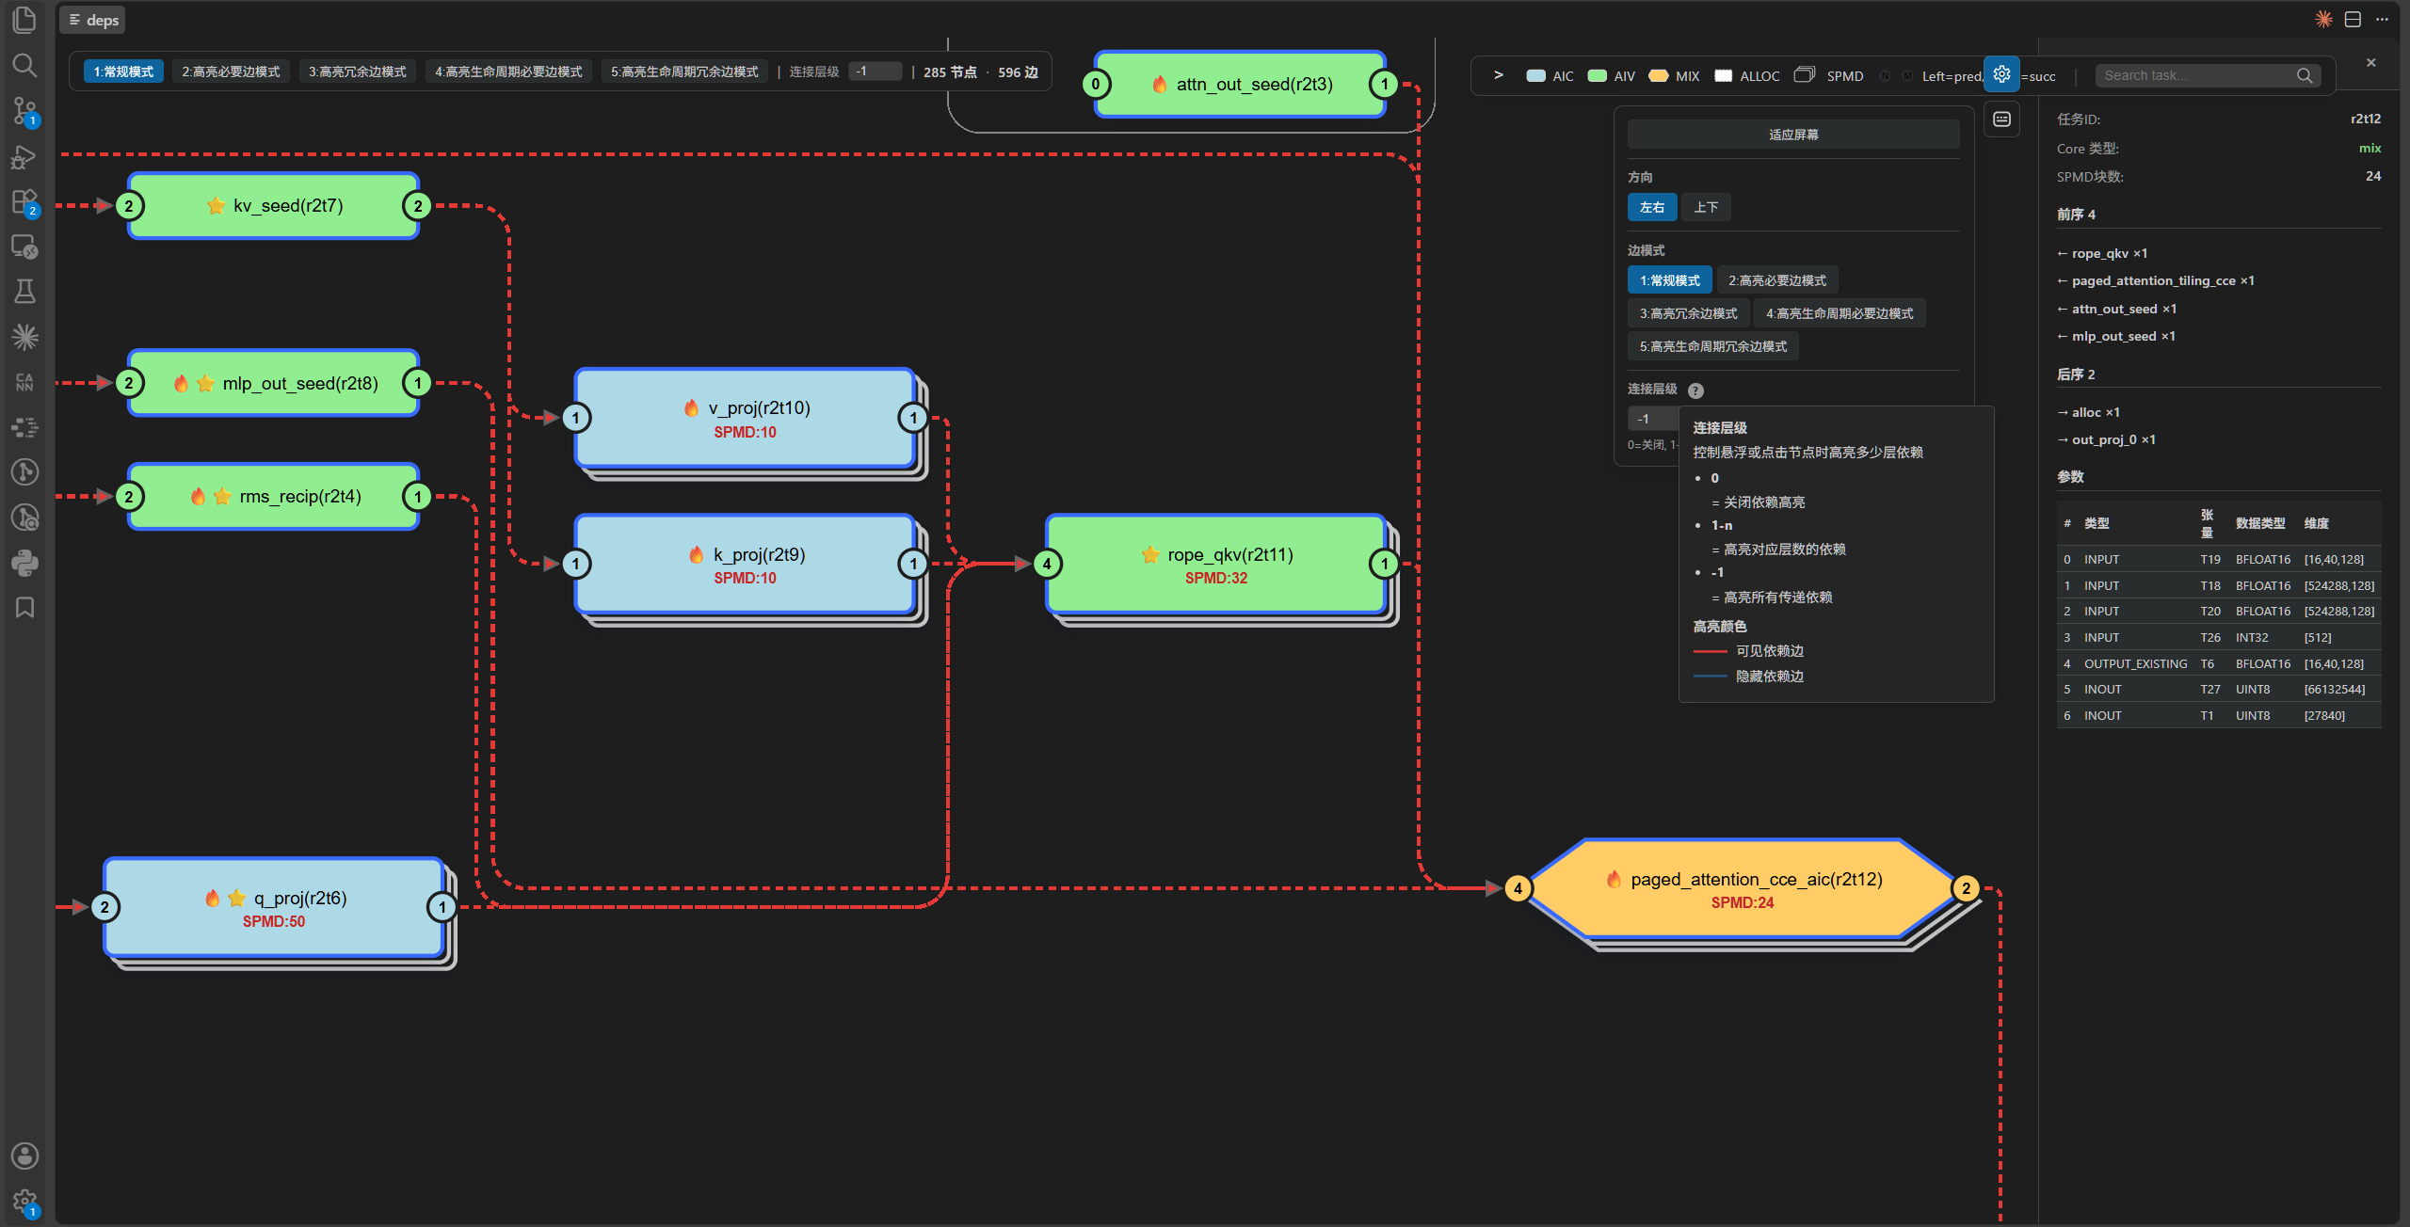
Task: Click the SPMD stacked-frames legend icon
Action: (x=1804, y=75)
